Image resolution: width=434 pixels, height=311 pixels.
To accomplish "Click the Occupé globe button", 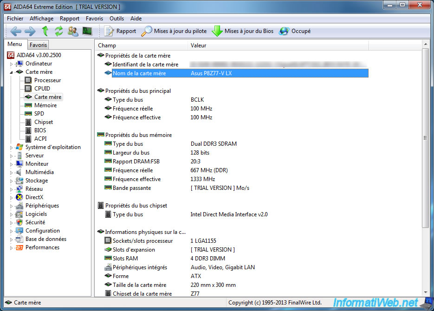I will 295,31.
